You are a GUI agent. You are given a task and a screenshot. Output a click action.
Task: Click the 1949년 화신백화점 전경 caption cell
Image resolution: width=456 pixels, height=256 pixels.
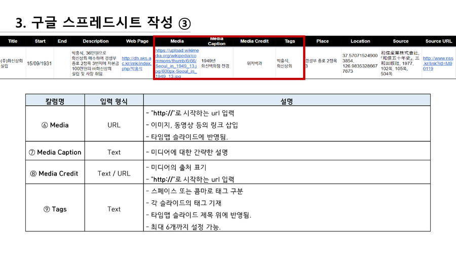point(215,63)
